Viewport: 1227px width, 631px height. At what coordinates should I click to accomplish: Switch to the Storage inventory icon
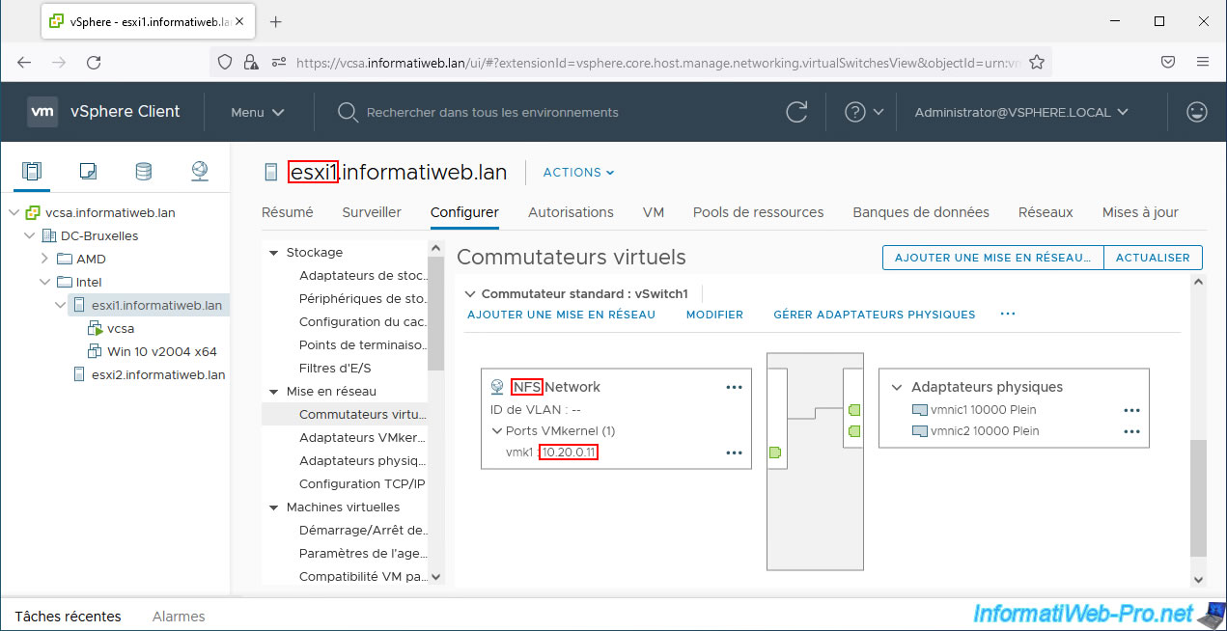pos(143,172)
